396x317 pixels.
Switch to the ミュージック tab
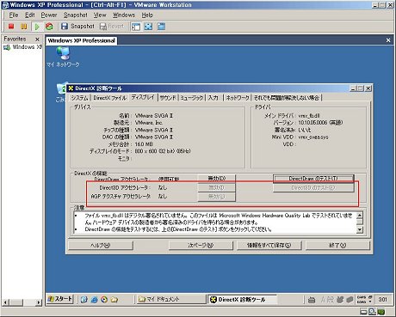point(192,98)
